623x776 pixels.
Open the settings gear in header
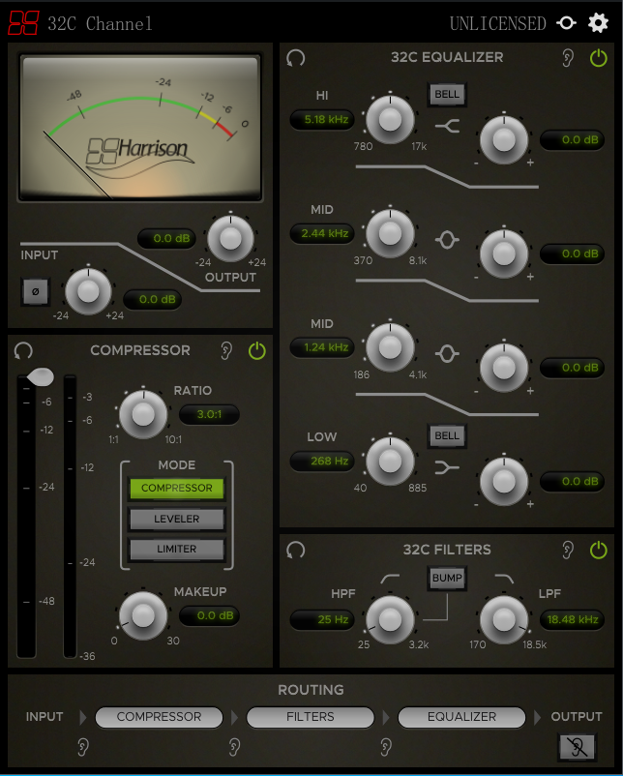(x=598, y=23)
